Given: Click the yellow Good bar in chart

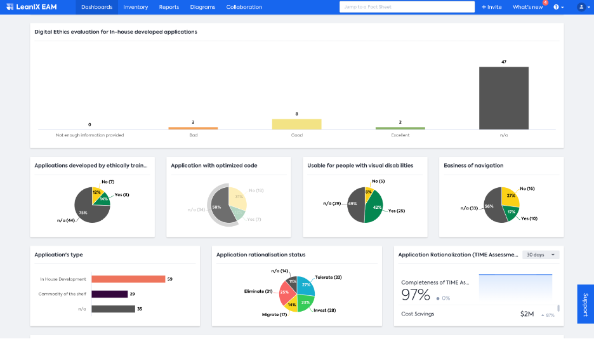Looking at the screenshot, I should point(296,124).
